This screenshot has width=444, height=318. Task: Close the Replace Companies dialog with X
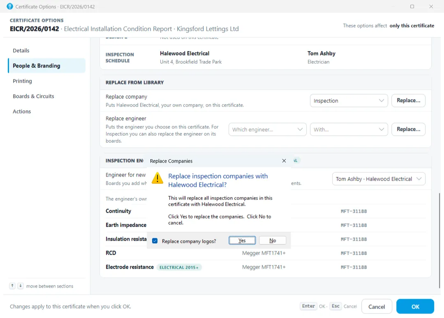284,161
